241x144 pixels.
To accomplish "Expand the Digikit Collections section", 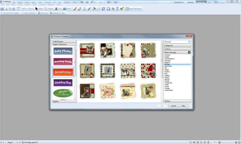I will (64, 44).
